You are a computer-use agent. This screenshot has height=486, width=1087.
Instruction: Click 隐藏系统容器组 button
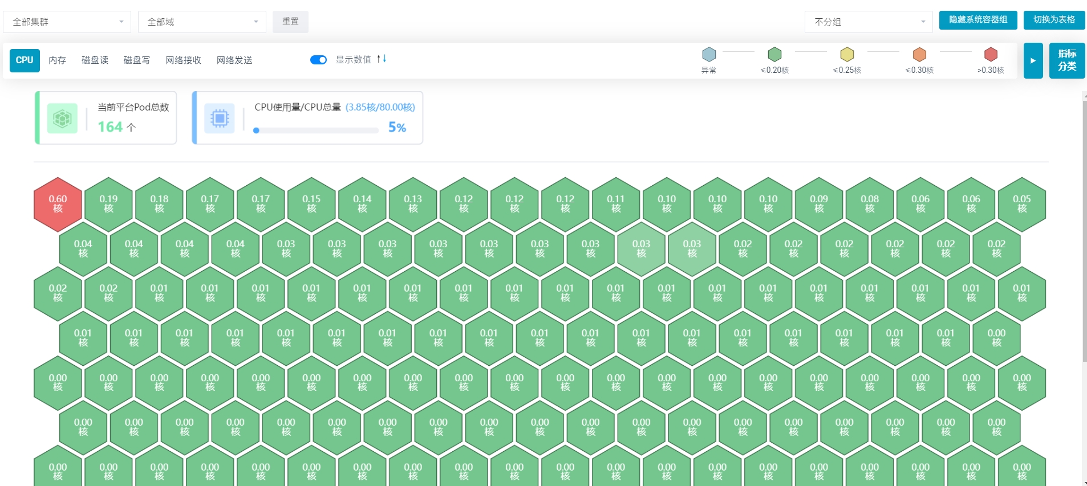978,19
